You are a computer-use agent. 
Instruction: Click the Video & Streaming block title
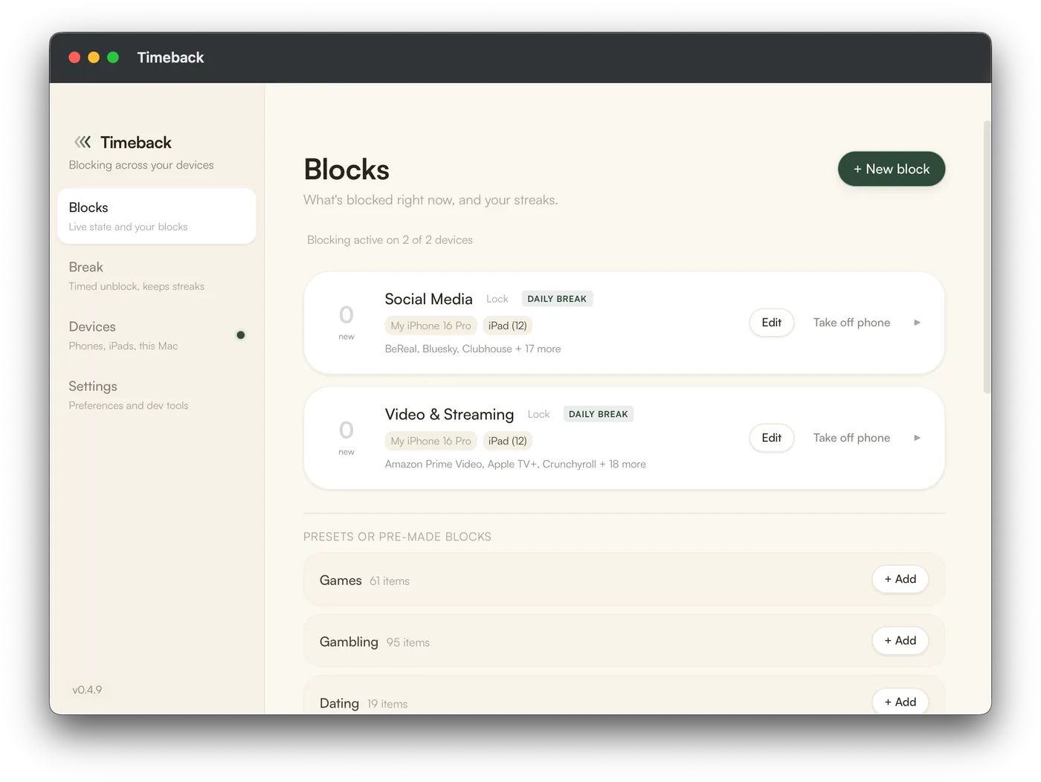[449, 414]
